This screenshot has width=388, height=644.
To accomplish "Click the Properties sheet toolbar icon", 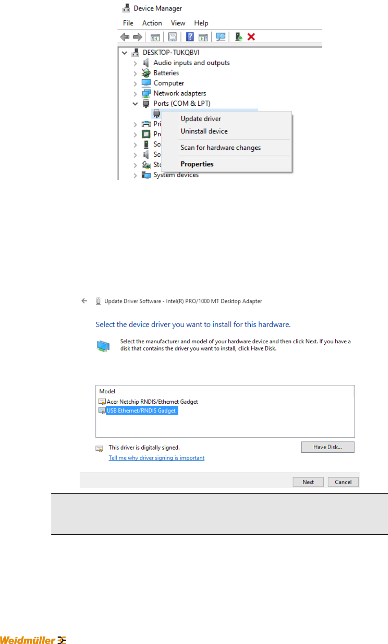I will [172, 37].
